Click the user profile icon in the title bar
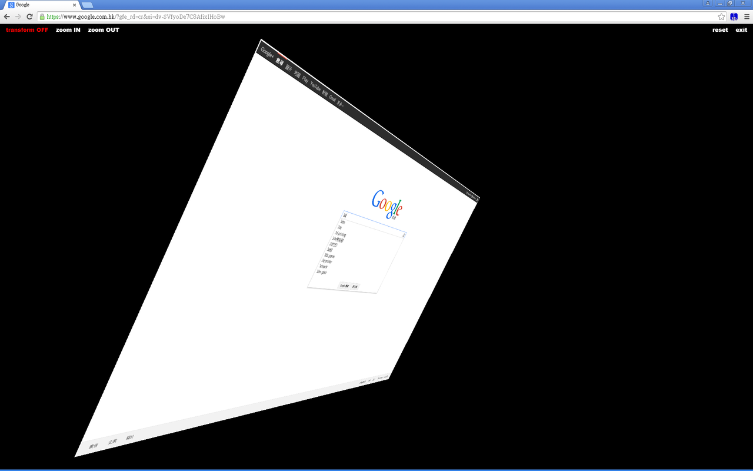This screenshot has height=471, width=753. pos(708,3)
